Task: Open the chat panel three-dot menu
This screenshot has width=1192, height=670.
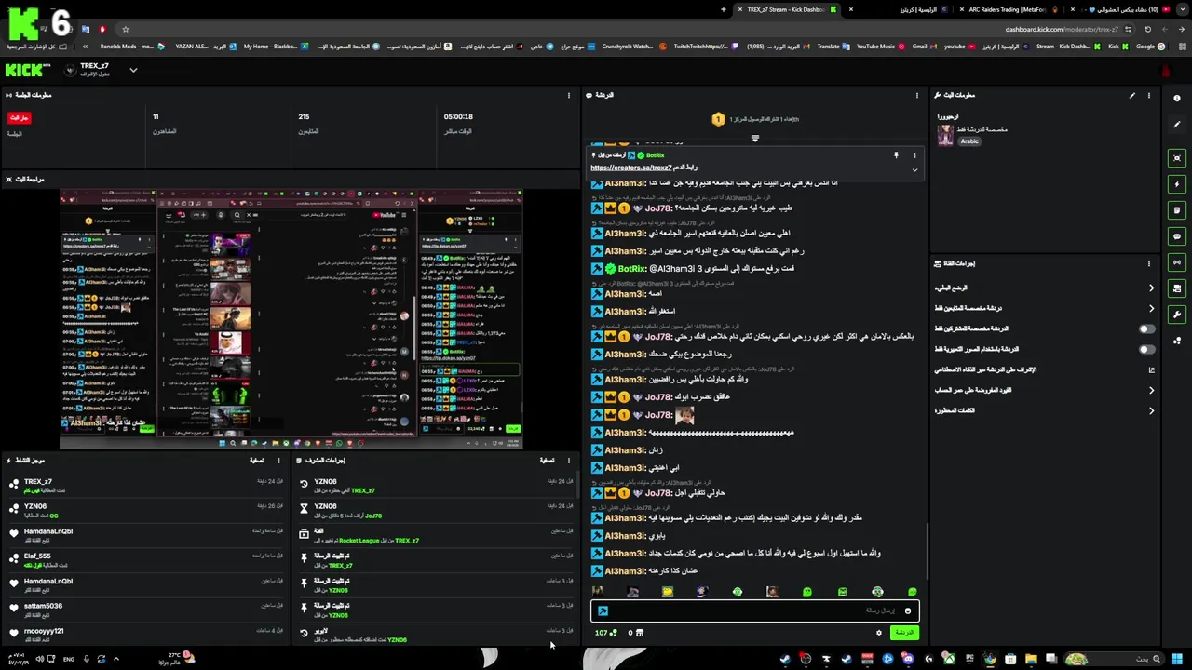Action: (x=917, y=95)
